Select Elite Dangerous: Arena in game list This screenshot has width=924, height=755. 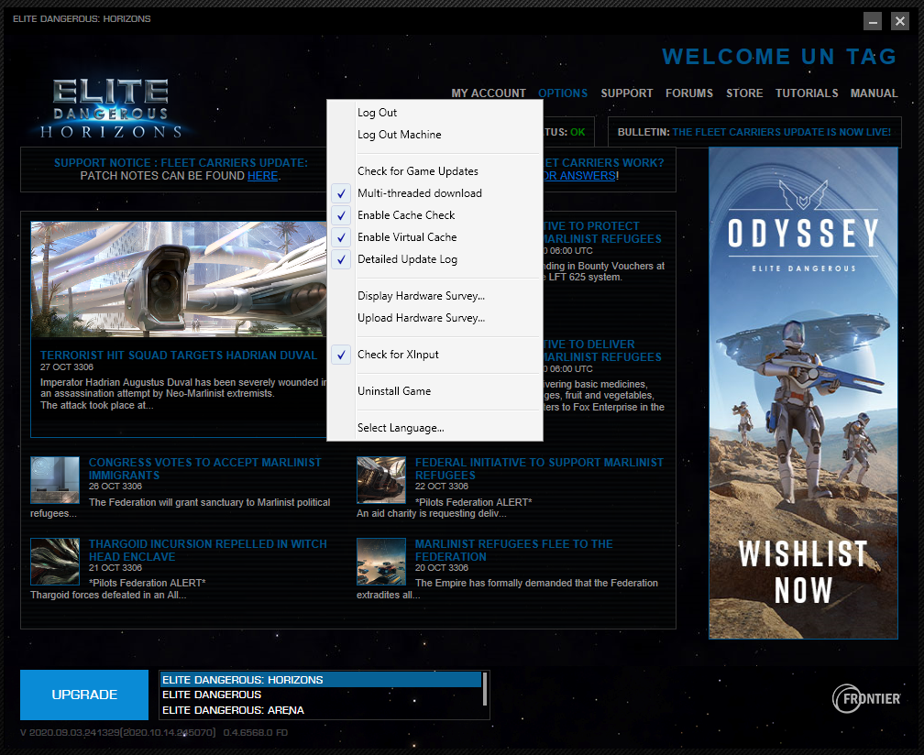pos(321,710)
